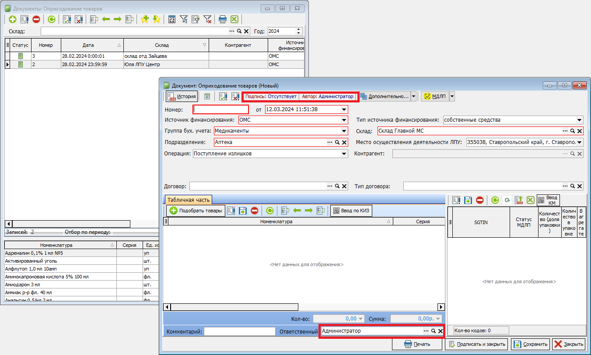Search Ответственный using magnifier icon
This screenshot has width=591, height=355.
click(433, 331)
